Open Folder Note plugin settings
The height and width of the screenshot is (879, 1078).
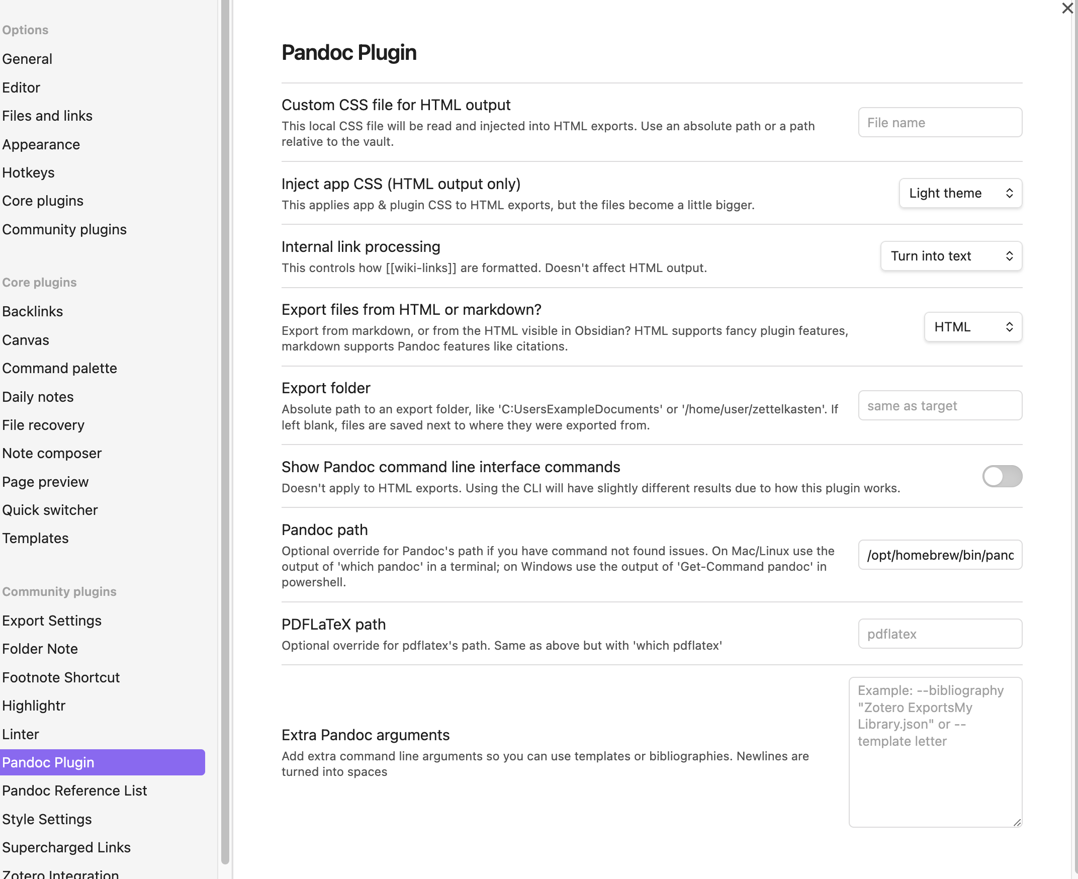(40, 649)
